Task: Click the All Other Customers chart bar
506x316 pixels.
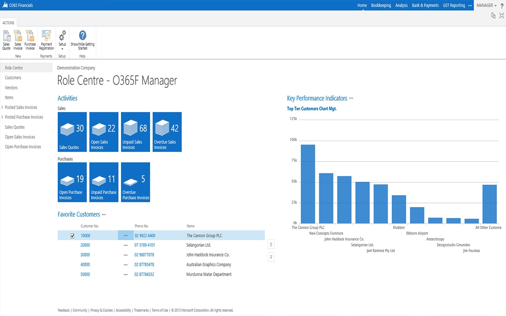Action: click(489, 204)
